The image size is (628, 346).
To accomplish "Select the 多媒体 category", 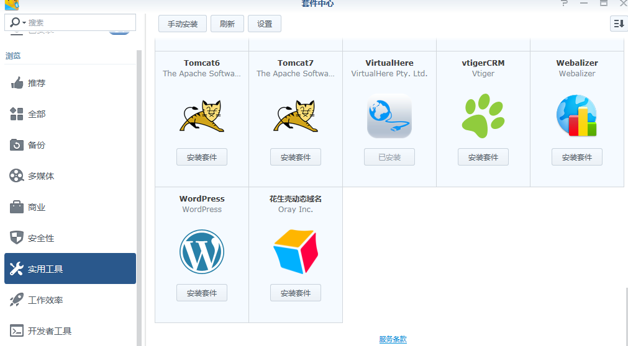I will pos(70,175).
